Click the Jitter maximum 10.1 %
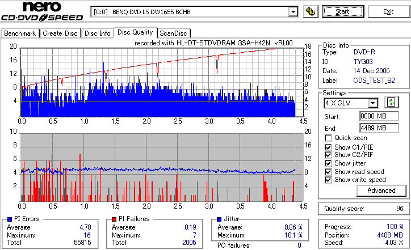411x250 pixels. click(x=293, y=235)
